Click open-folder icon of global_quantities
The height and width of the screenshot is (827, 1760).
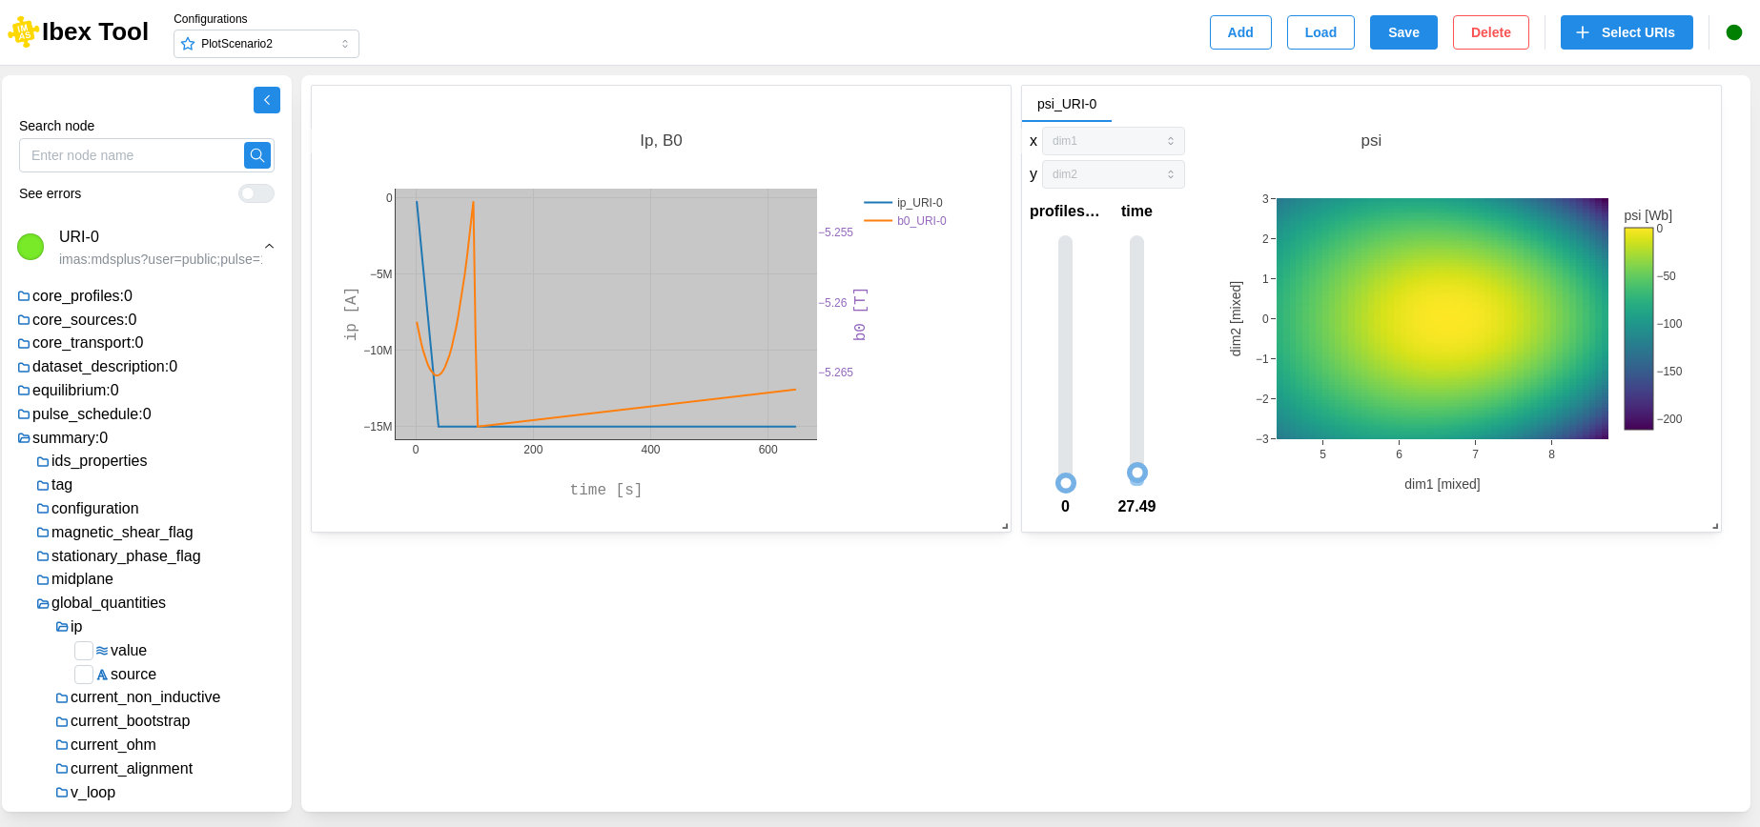[x=43, y=603]
